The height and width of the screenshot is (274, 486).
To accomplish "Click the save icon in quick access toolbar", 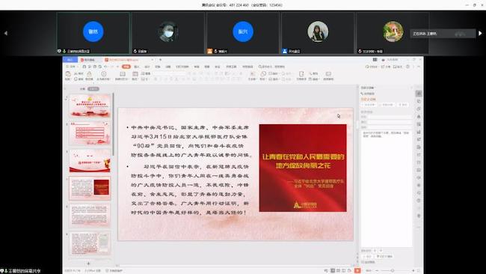I will click(x=84, y=67).
